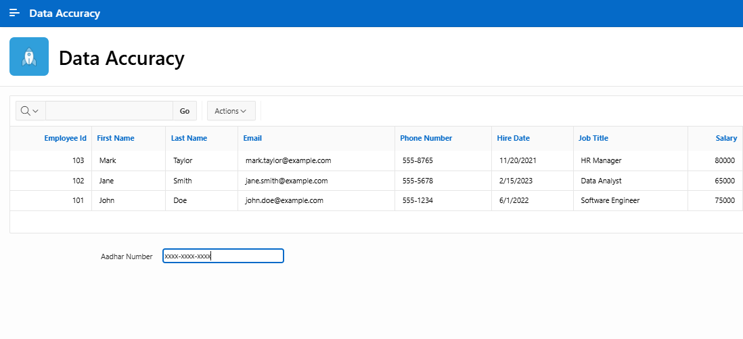This screenshot has height=339, width=743.
Task: Click the rocket application icon
Action: (29, 56)
